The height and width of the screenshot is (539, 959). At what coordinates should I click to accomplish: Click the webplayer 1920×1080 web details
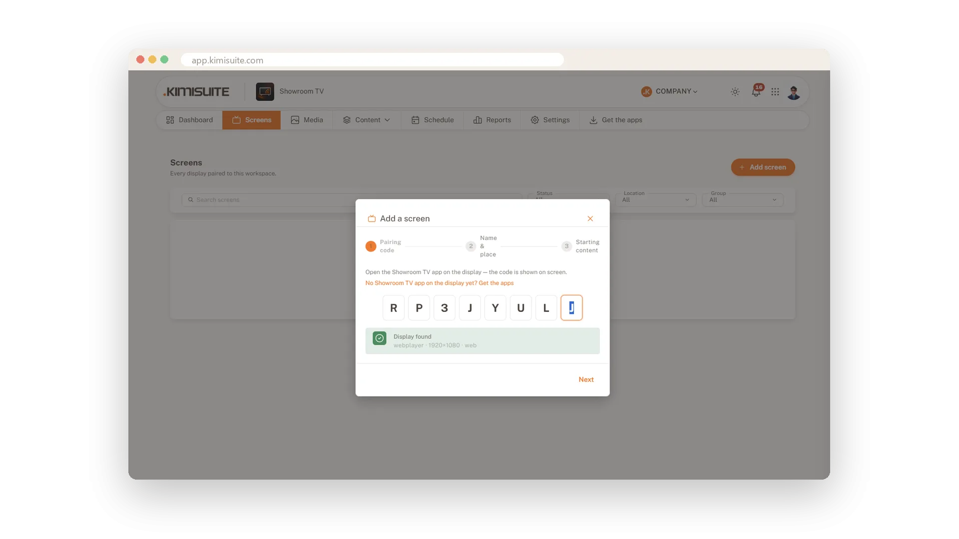click(x=435, y=345)
